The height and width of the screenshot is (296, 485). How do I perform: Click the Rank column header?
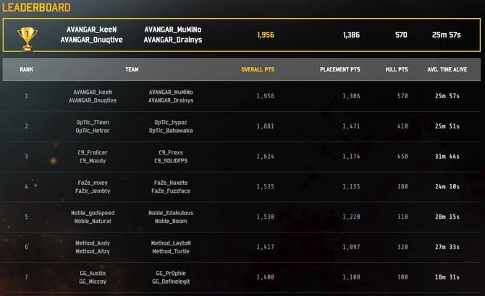coord(27,70)
